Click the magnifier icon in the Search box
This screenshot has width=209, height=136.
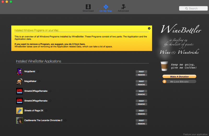pyautogui.click(x=187, y=9)
